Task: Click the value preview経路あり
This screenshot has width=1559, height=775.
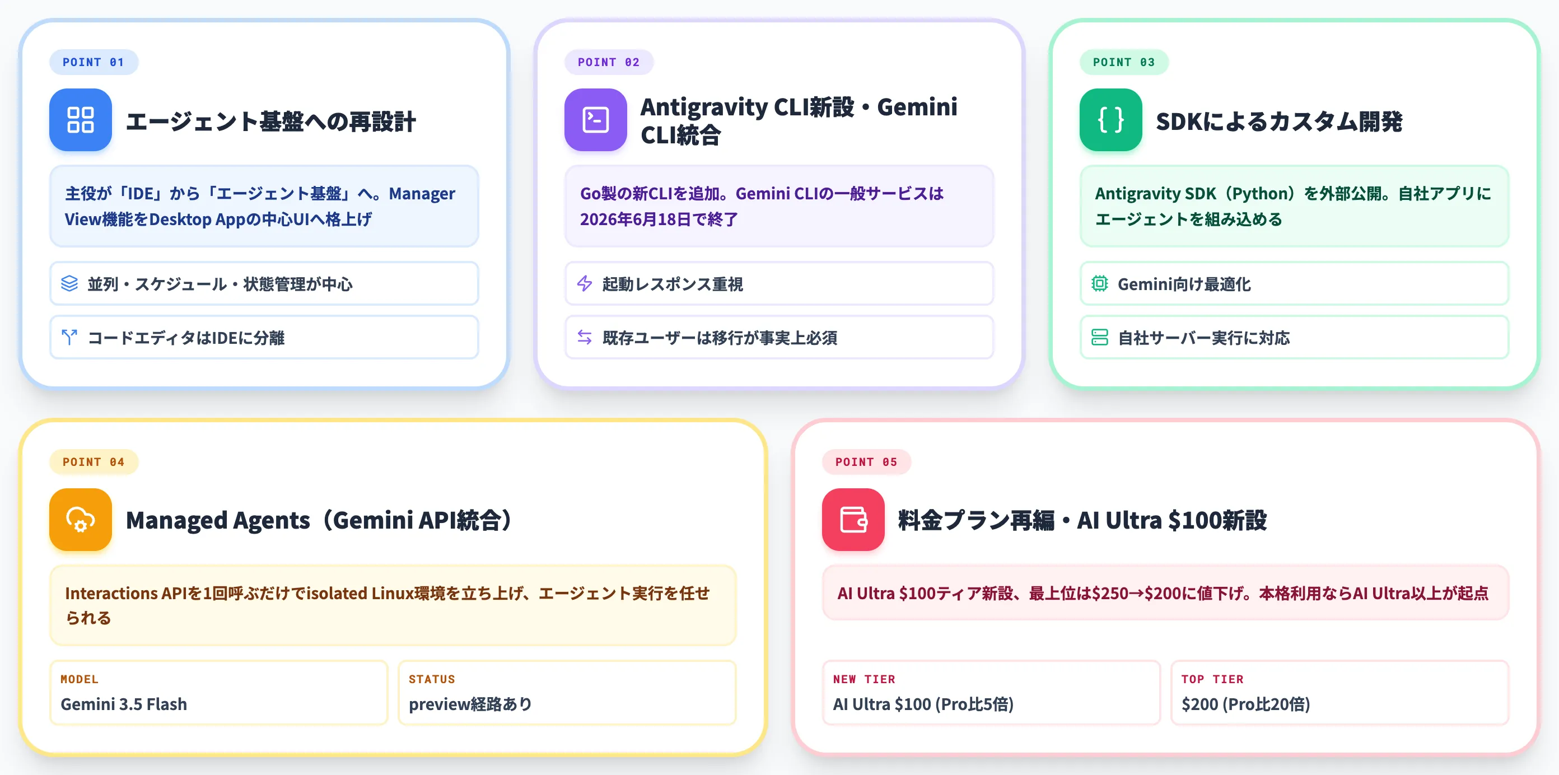Action: click(x=470, y=704)
